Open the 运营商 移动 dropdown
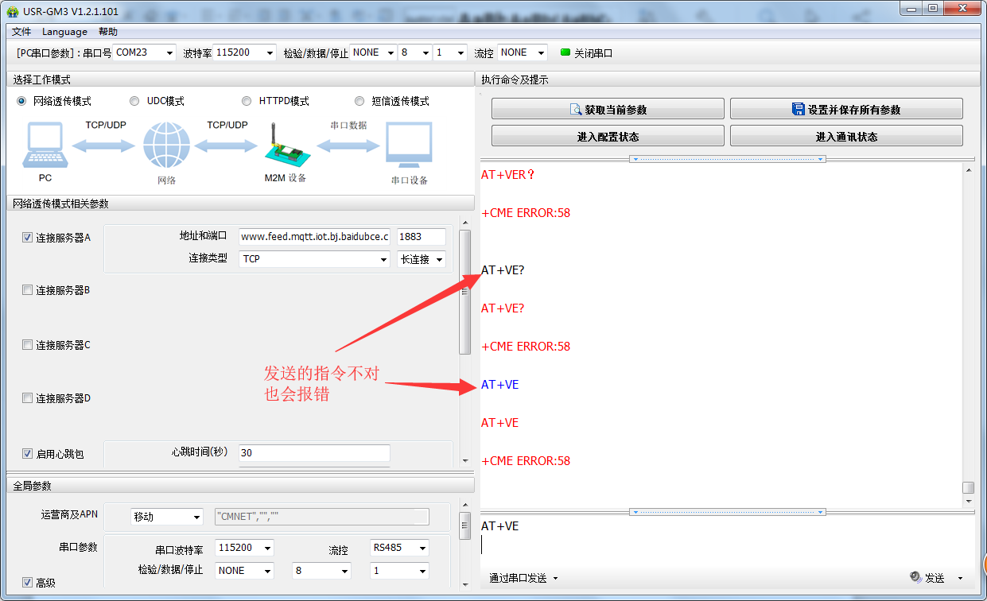The image size is (987, 601). (x=167, y=517)
